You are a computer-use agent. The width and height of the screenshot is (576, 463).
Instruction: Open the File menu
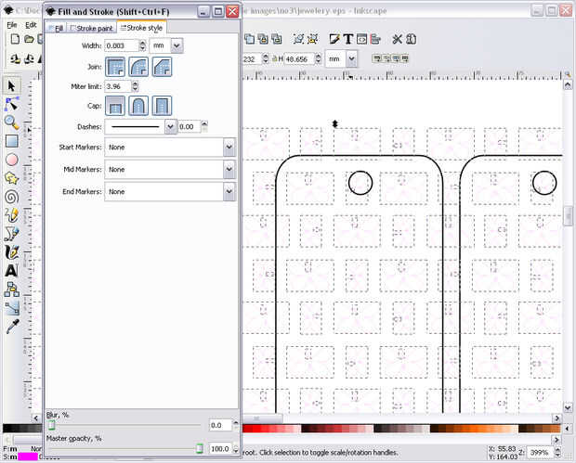pos(12,25)
